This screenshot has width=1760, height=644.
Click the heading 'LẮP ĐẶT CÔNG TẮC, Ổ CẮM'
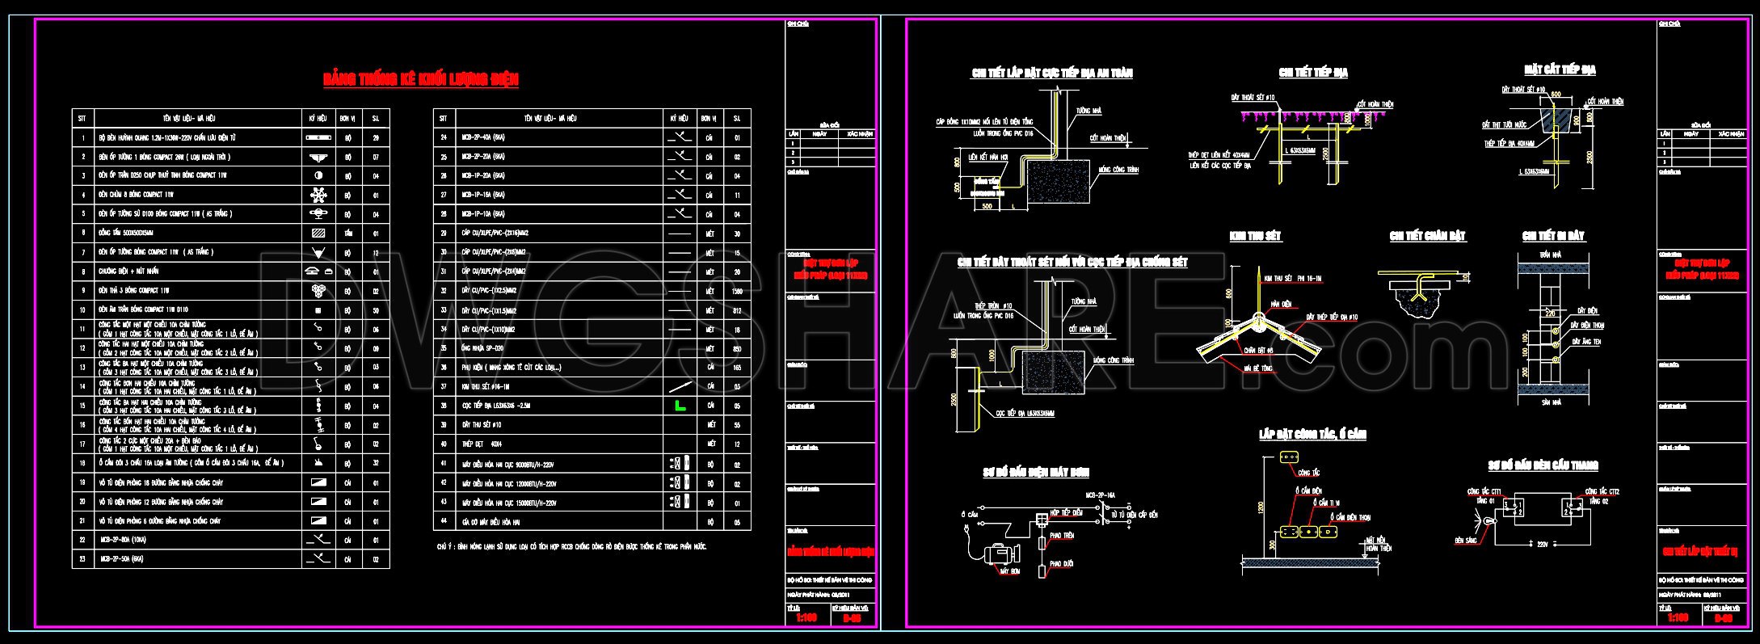[x=1312, y=435]
